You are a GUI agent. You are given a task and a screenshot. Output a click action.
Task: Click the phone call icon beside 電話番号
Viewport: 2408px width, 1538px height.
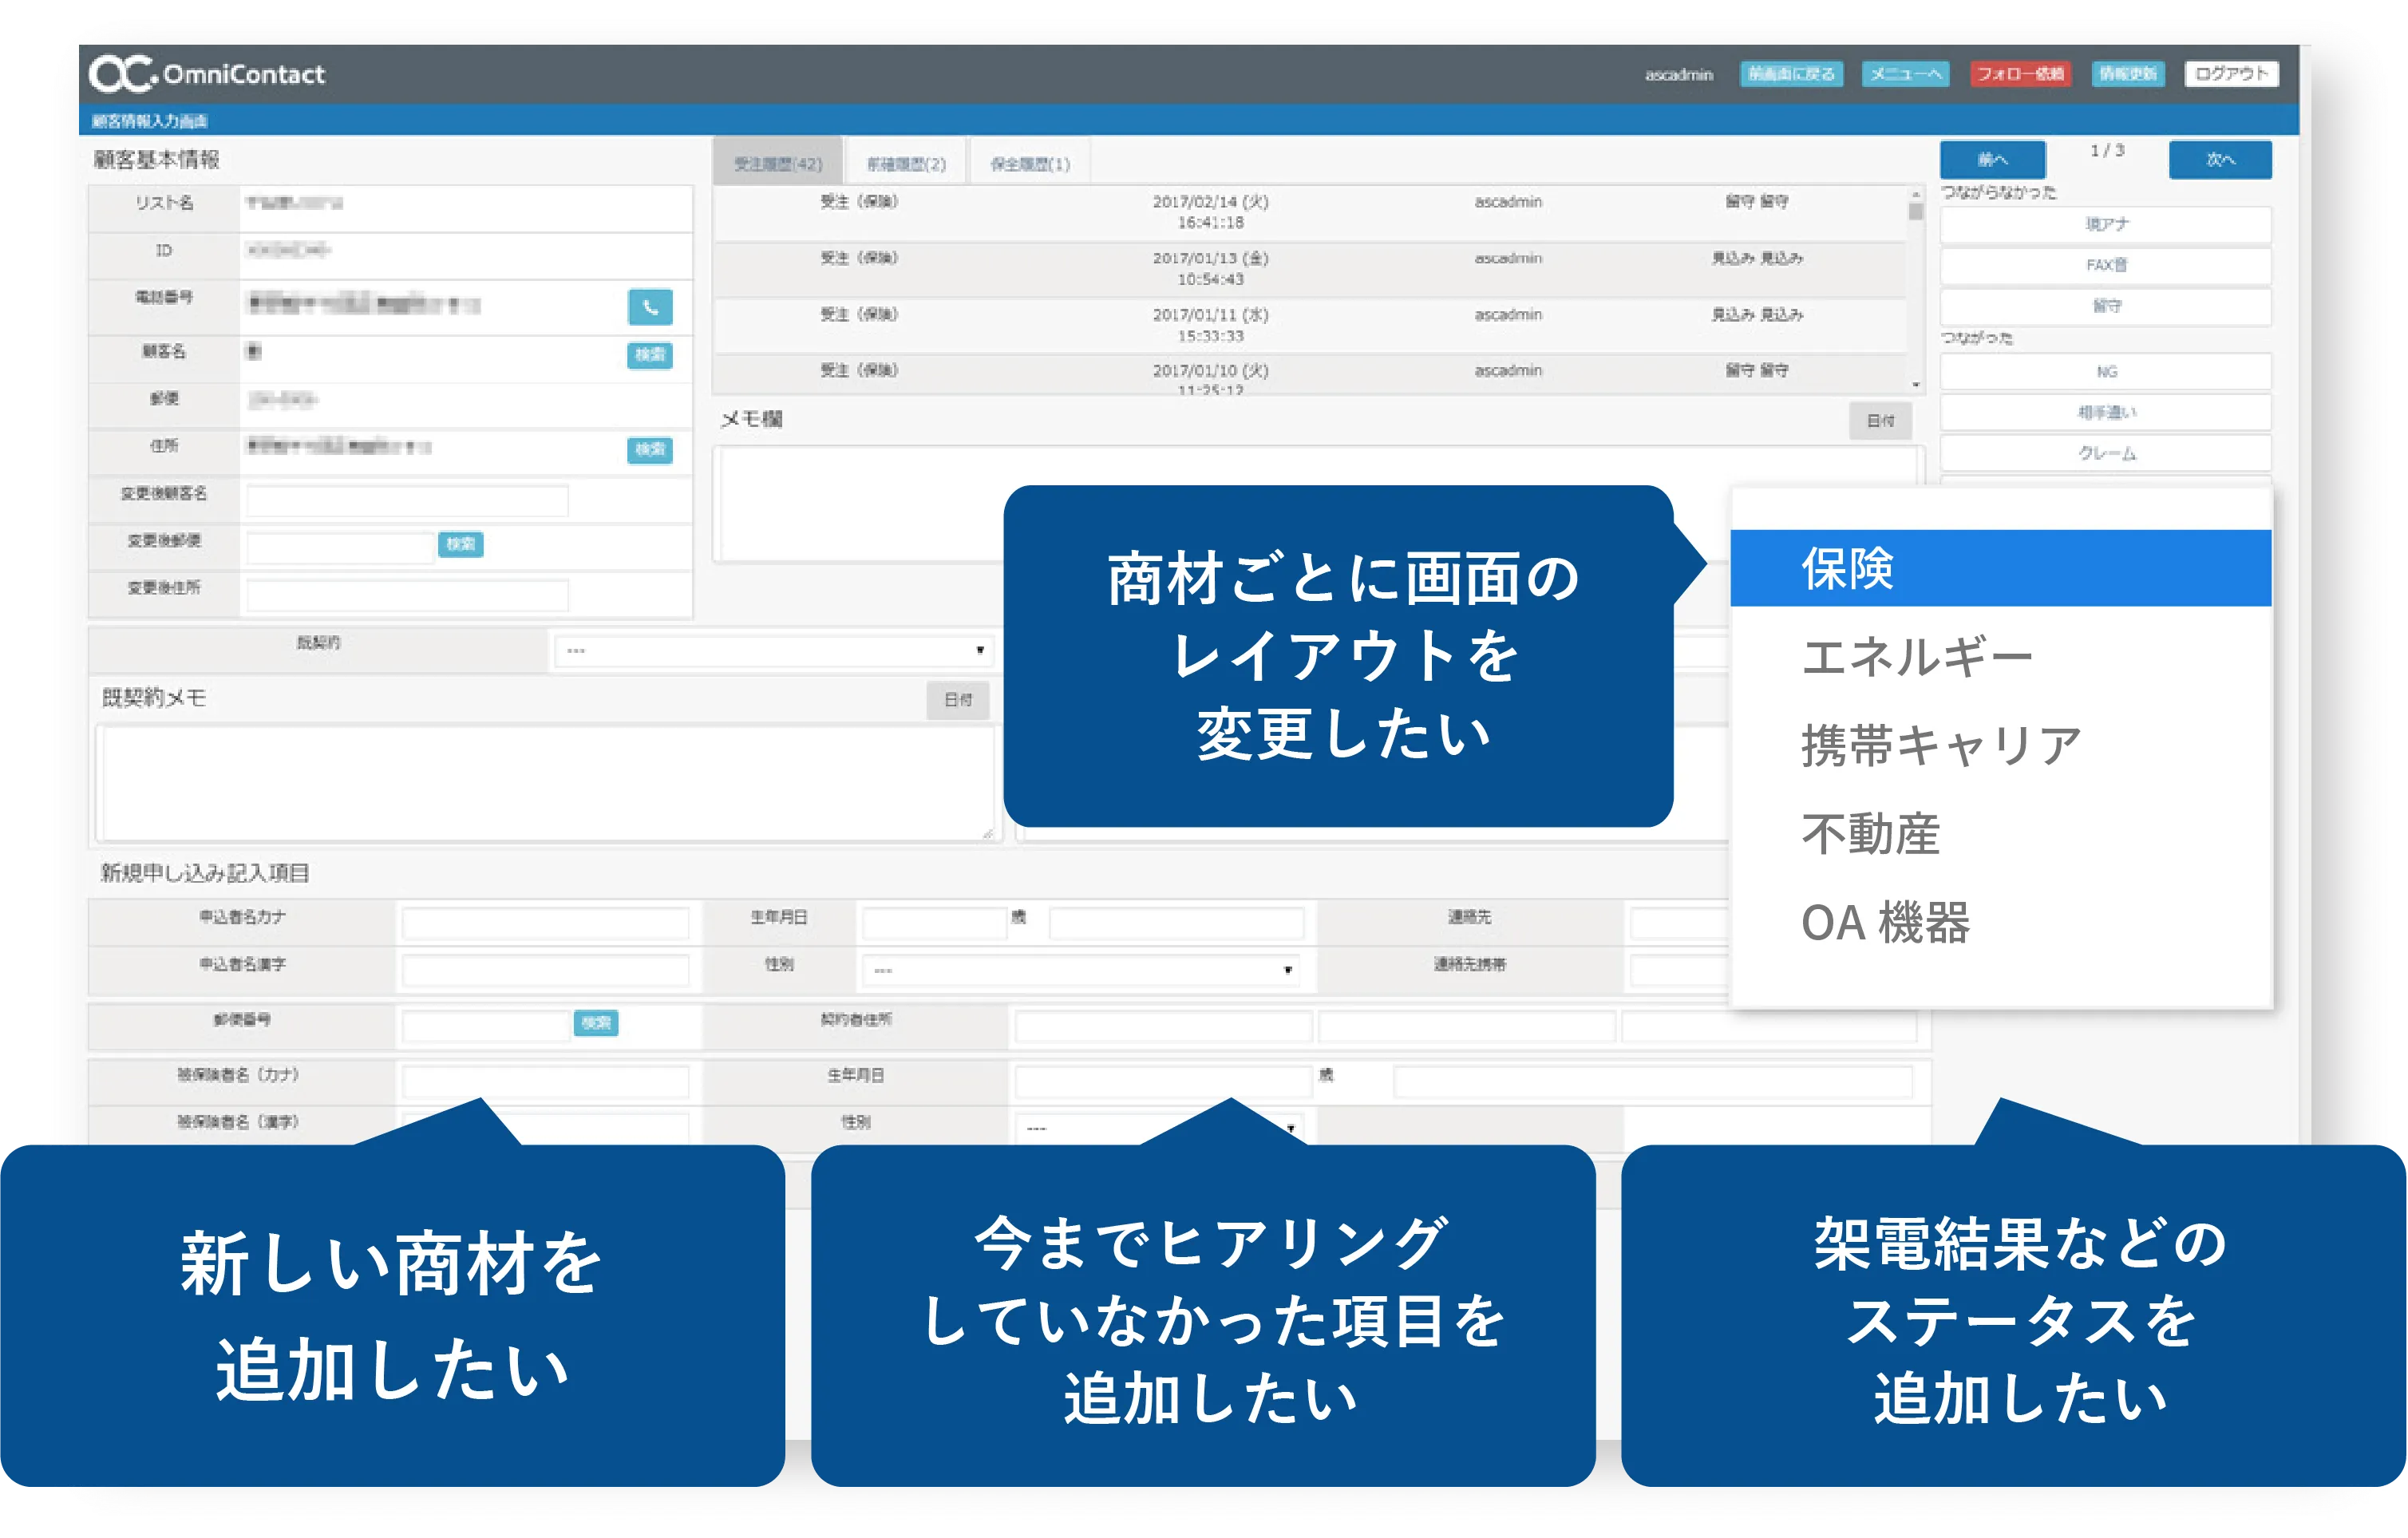click(650, 307)
